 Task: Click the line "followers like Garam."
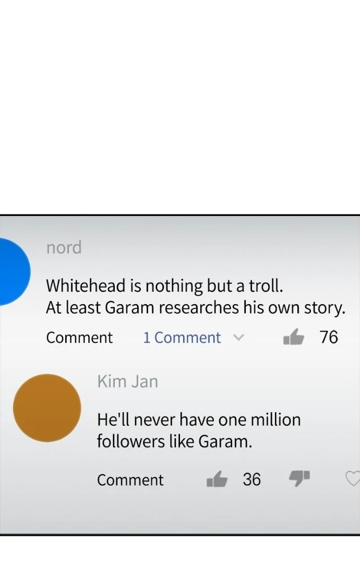click(x=175, y=441)
